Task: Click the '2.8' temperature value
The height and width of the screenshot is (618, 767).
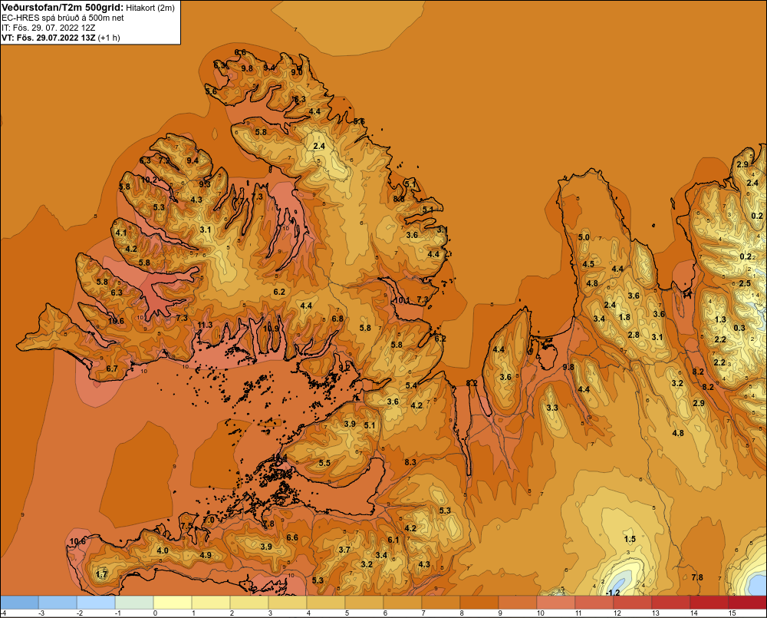Action: coord(634,335)
